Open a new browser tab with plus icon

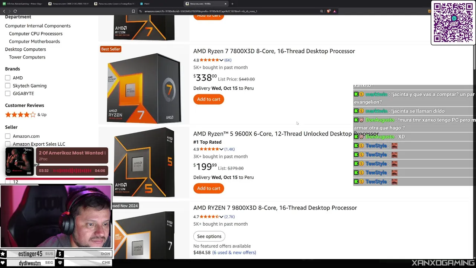point(232,4)
